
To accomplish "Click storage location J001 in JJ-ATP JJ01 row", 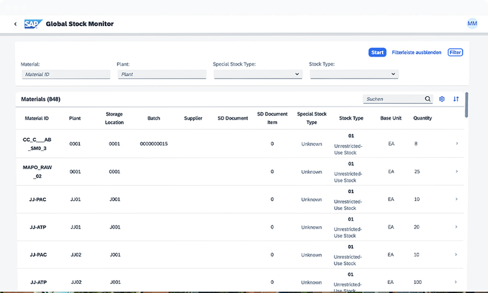I will (115, 227).
